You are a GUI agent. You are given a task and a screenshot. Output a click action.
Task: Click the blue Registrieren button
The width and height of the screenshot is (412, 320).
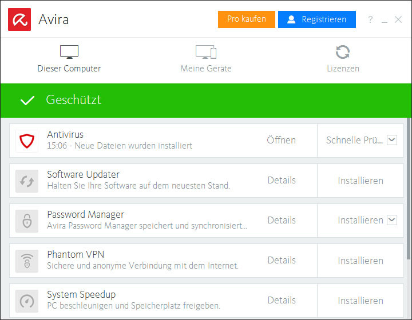coord(316,19)
